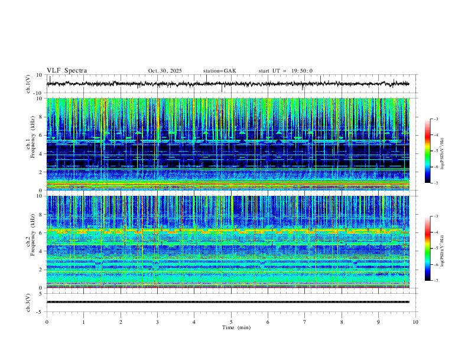Click time axis tick label "10"

point(415,322)
